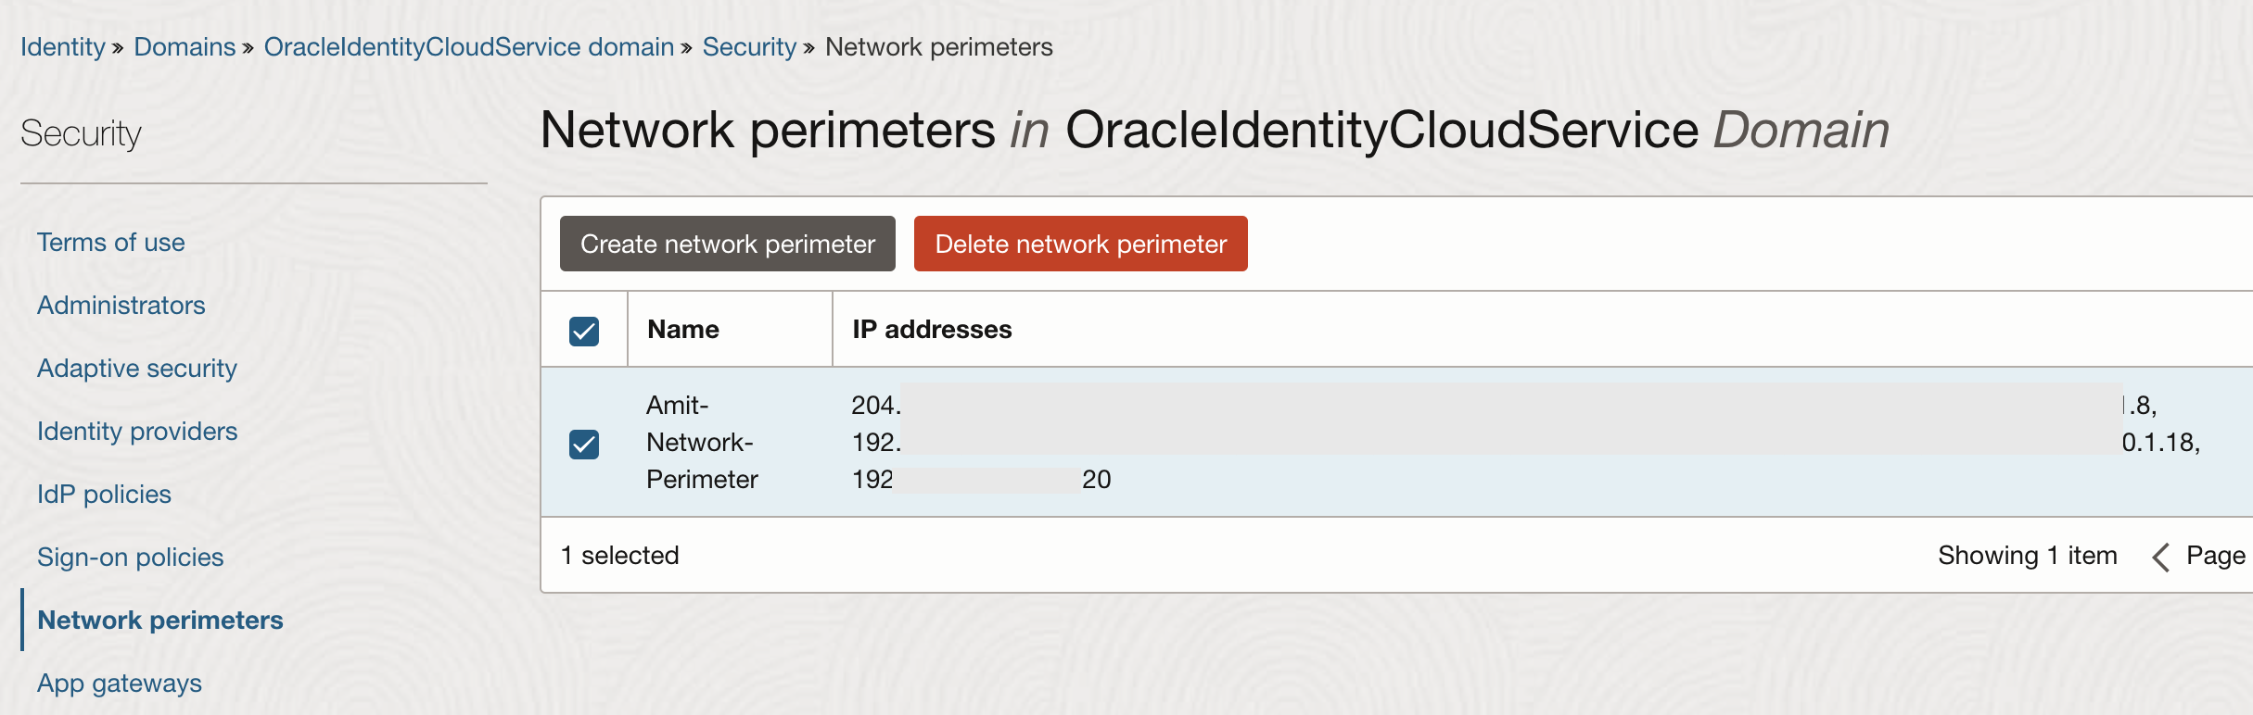Uncheck the Amit-Network-Perimeter row checkbox
2253x715 pixels.
pos(584,444)
